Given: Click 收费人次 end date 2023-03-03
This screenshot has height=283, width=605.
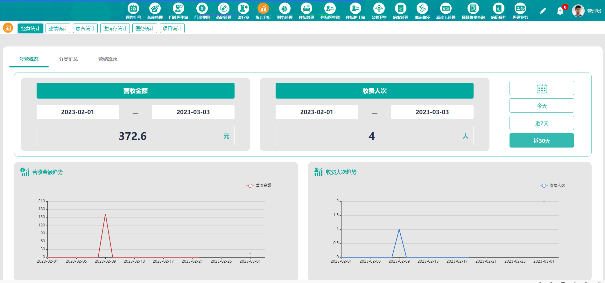Looking at the screenshot, I should tap(432, 112).
